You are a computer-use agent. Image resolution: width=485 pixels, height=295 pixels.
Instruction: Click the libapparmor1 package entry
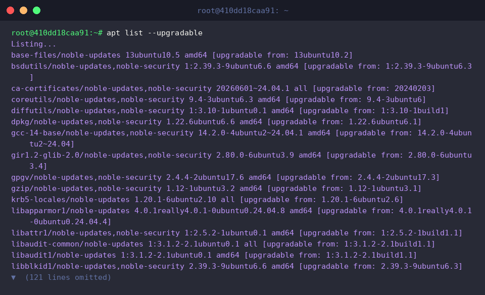click(x=241, y=217)
